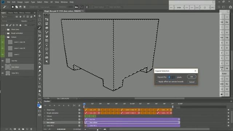Click the foreground color swatch
Viewport: 233px width, 131px height.
pos(39,105)
